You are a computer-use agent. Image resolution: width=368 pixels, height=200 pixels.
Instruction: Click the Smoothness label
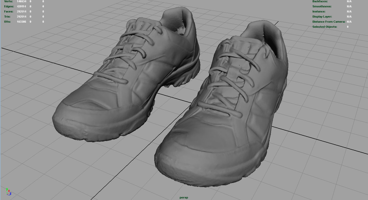[x=322, y=6]
